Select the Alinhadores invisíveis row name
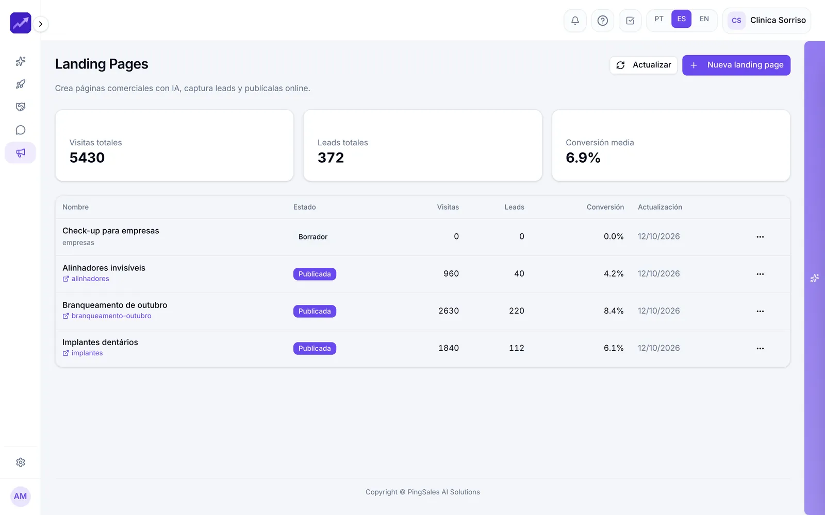This screenshot has width=825, height=515. coord(104,268)
